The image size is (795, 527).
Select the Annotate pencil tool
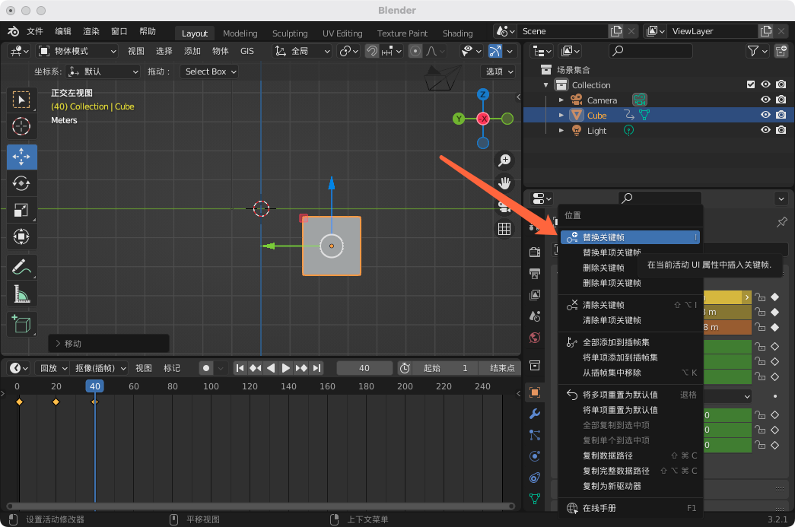[x=21, y=266]
